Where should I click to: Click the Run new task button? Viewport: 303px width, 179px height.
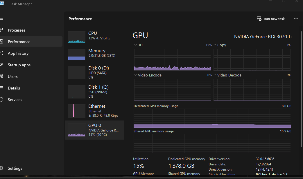[271, 19]
